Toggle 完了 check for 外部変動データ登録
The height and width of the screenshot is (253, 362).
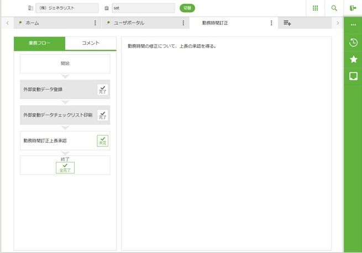[103, 89]
